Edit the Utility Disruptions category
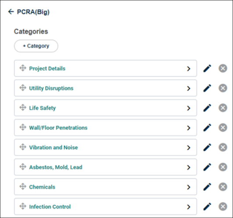233x218 pixels. point(207,88)
